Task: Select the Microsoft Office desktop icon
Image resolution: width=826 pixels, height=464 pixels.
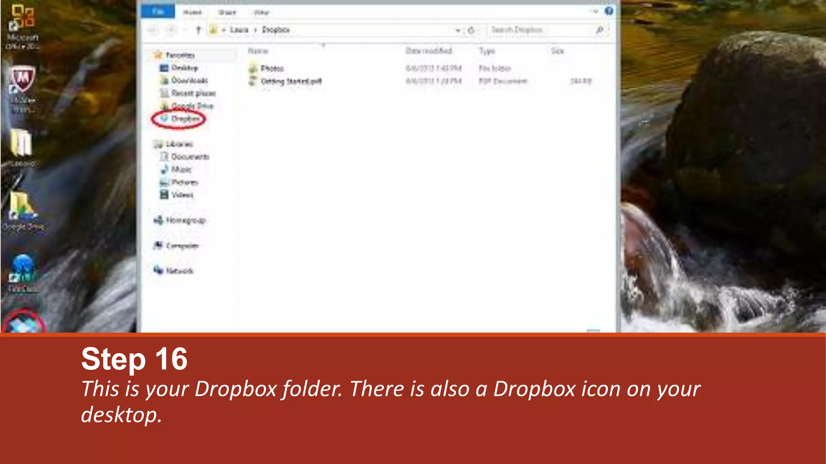Action: [23, 27]
